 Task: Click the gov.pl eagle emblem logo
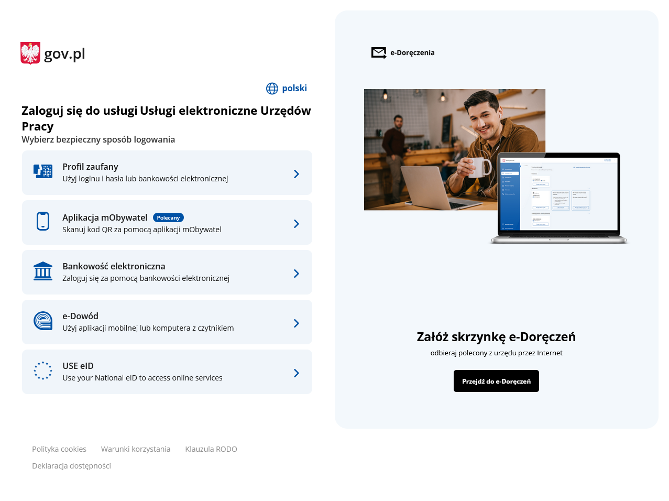(x=30, y=53)
